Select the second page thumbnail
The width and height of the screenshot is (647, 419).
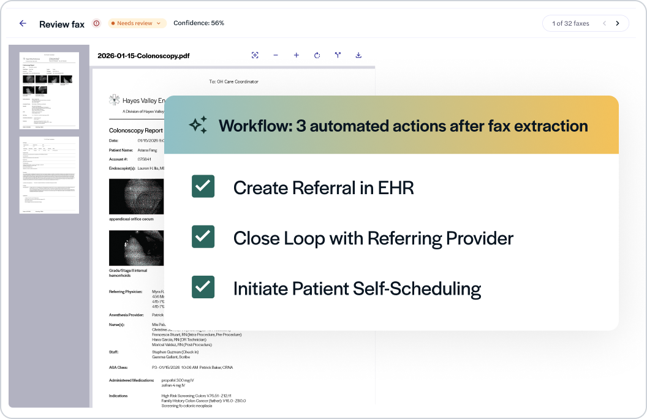pyautogui.click(x=49, y=175)
